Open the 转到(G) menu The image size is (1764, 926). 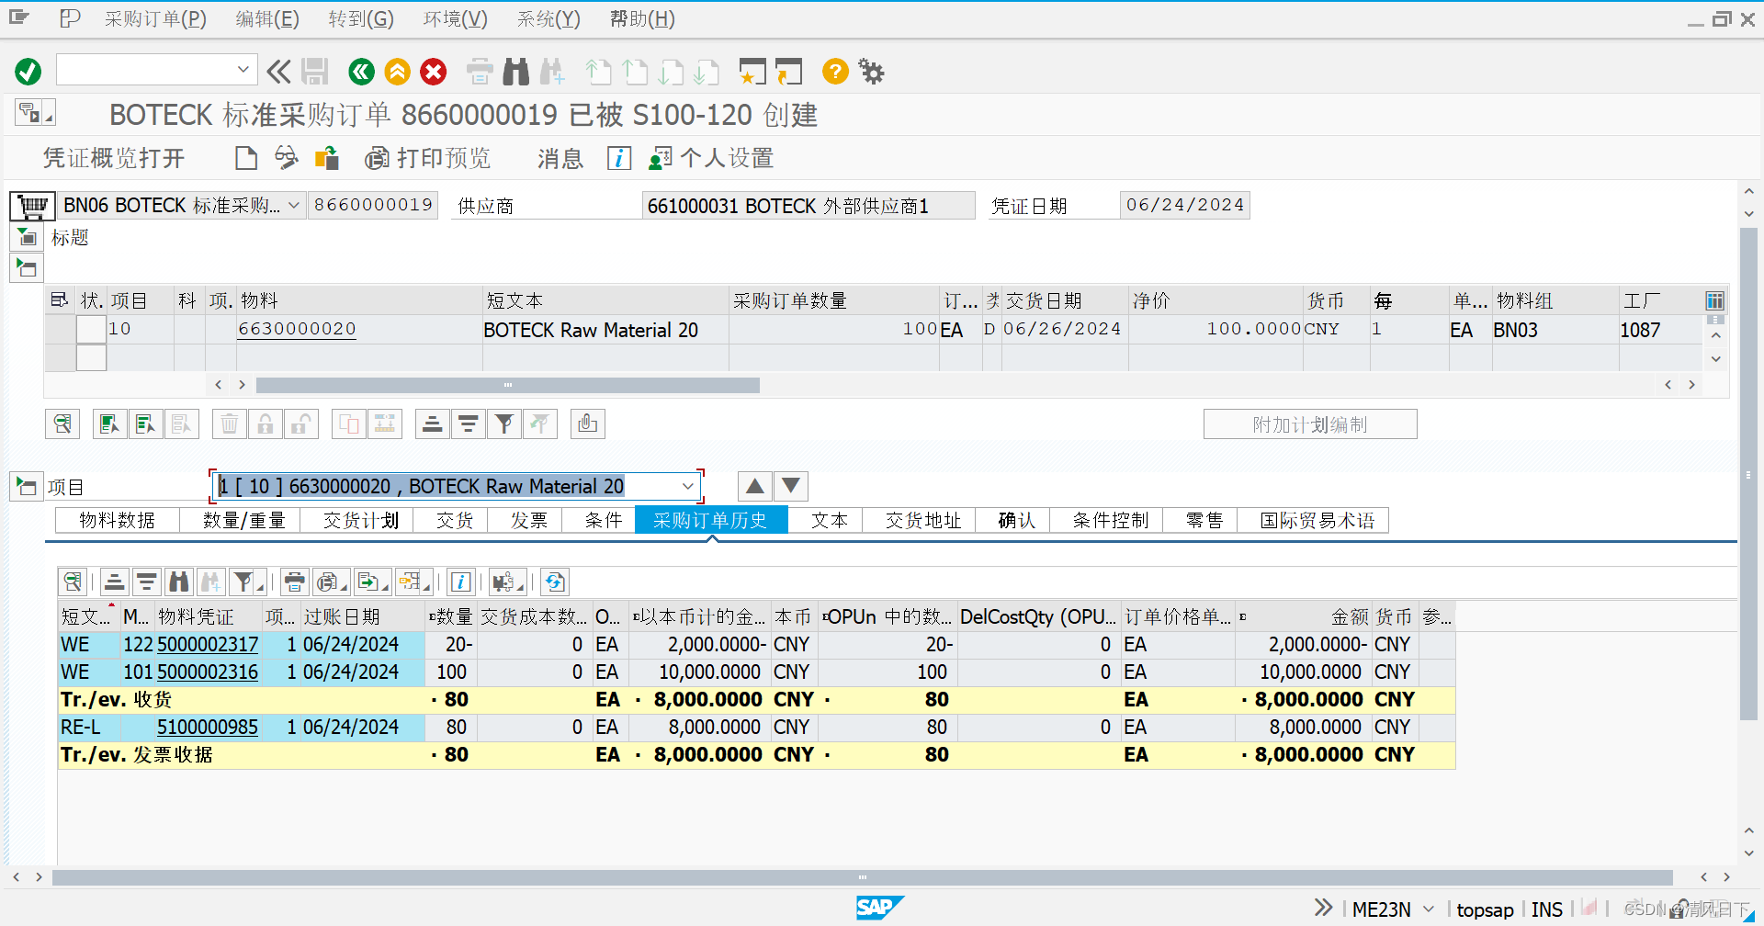tap(361, 18)
